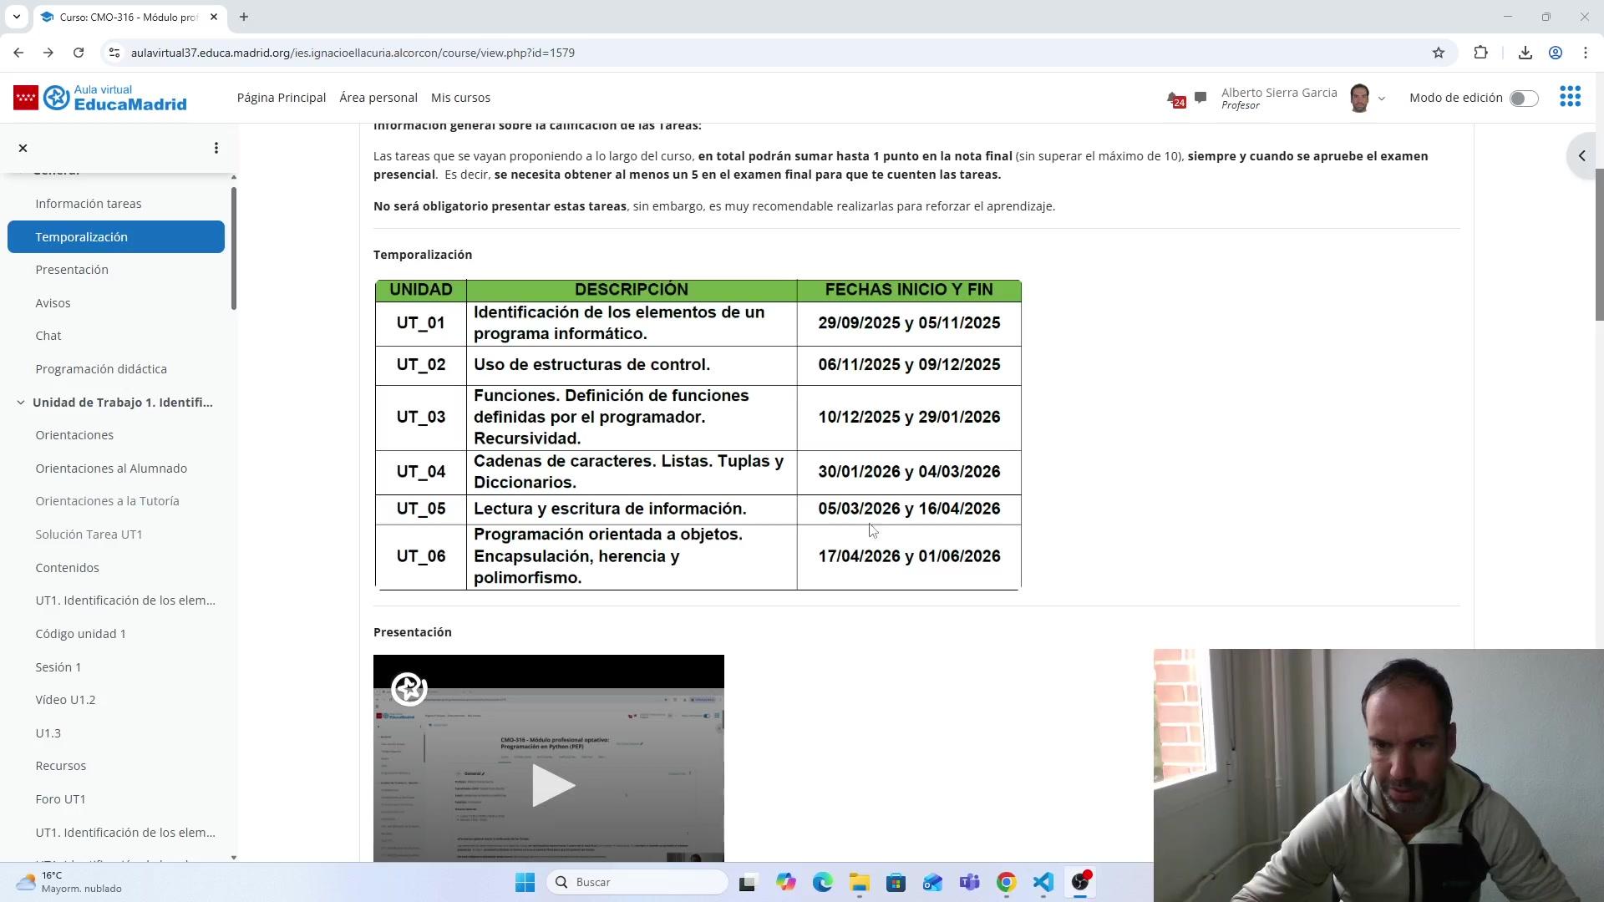Open the Chrome tab search dropdown
The image size is (1604, 902).
click(x=16, y=17)
